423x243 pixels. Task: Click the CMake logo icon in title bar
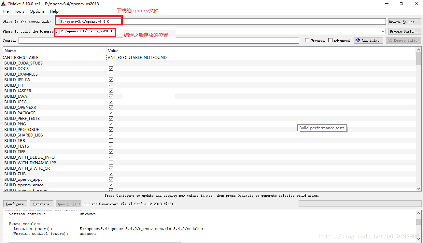4,4
